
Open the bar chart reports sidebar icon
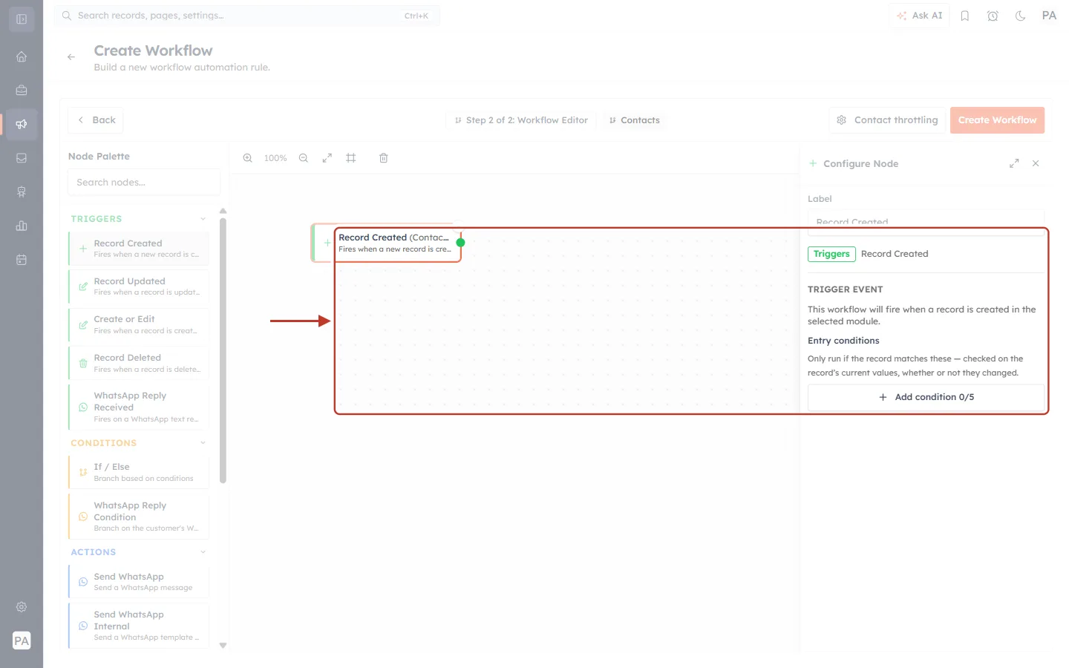[22, 226]
